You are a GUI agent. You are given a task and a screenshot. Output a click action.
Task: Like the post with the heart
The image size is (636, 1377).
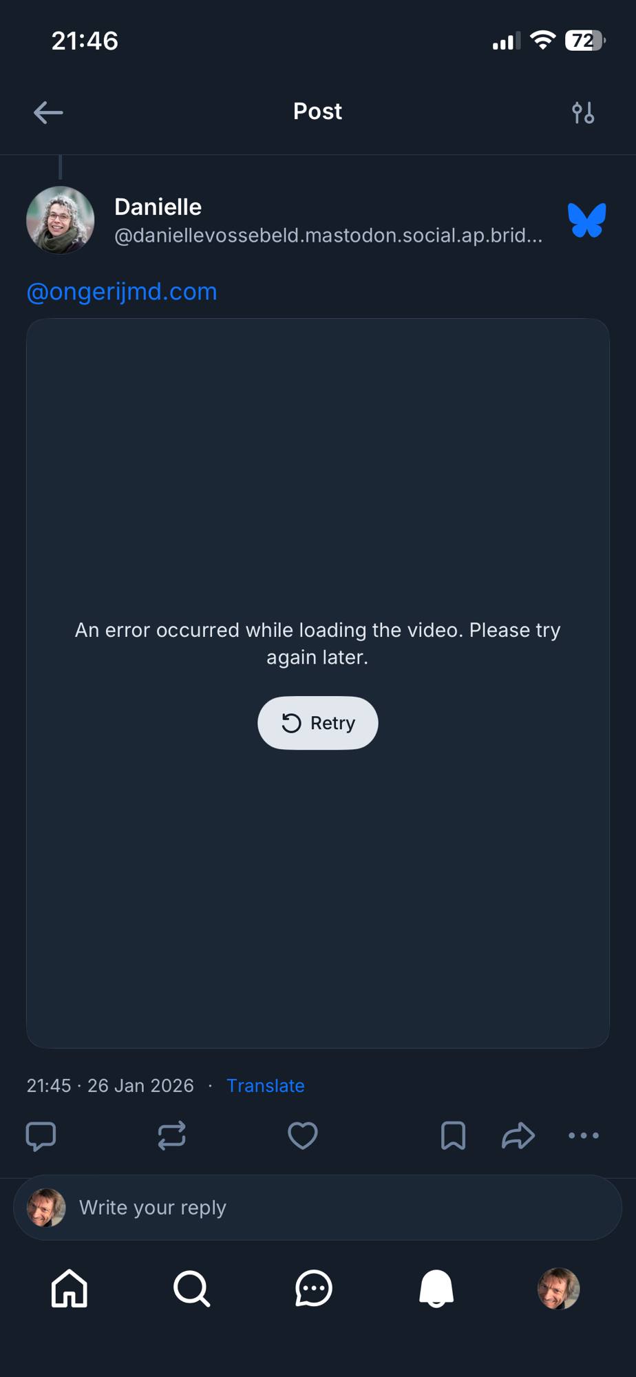(303, 1136)
